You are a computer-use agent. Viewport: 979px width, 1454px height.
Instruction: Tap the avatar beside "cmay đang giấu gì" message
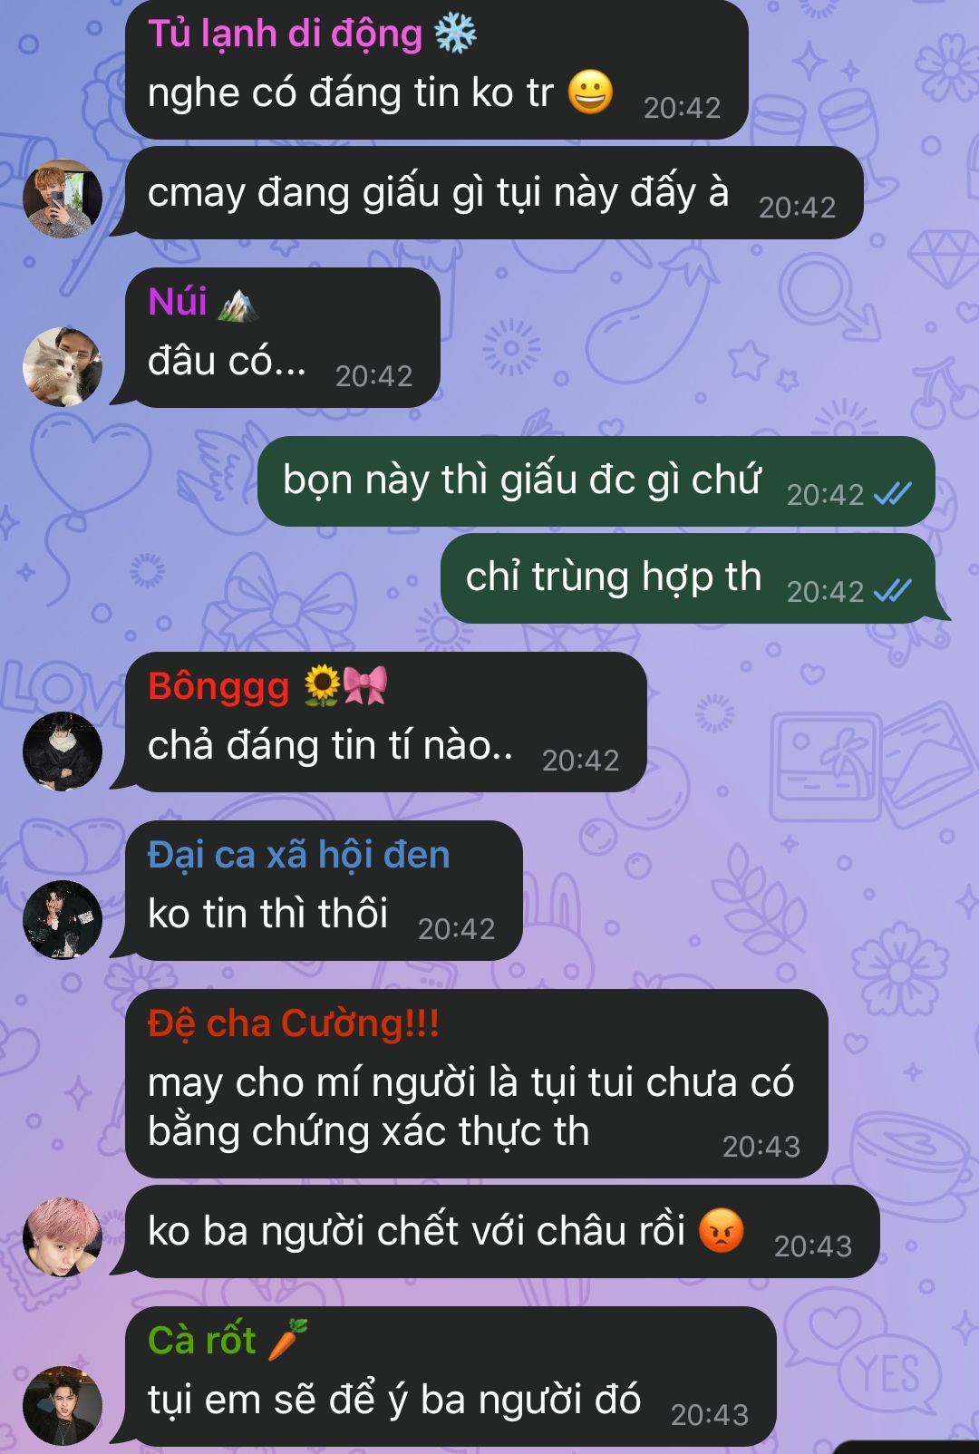coord(63,199)
